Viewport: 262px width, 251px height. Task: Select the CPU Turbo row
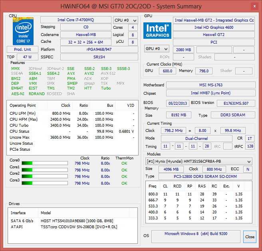[x=72, y=125]
